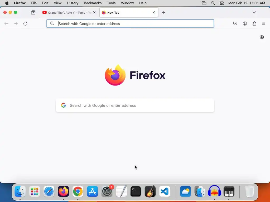Launch Audacity from the Dock
This screenshot has width=270, height=202.
[214, 191]
